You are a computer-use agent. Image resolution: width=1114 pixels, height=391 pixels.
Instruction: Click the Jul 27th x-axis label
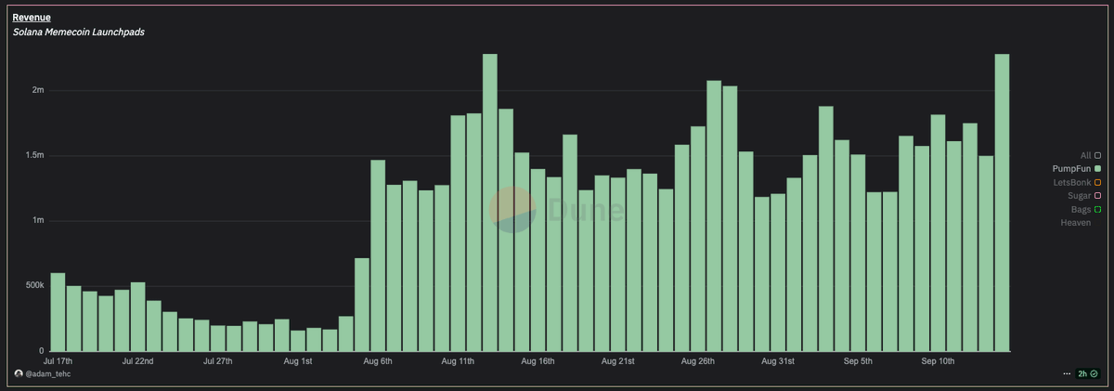pyautogui.click(x=218, y=359)
